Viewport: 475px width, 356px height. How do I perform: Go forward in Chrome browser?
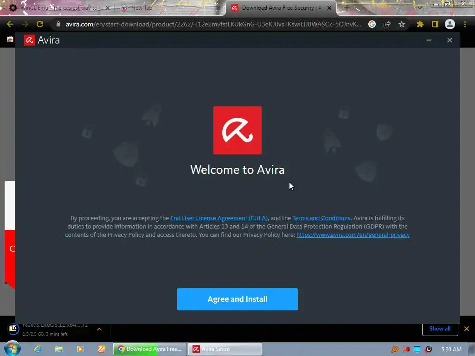pyautogui.click(x=25, y=24)
